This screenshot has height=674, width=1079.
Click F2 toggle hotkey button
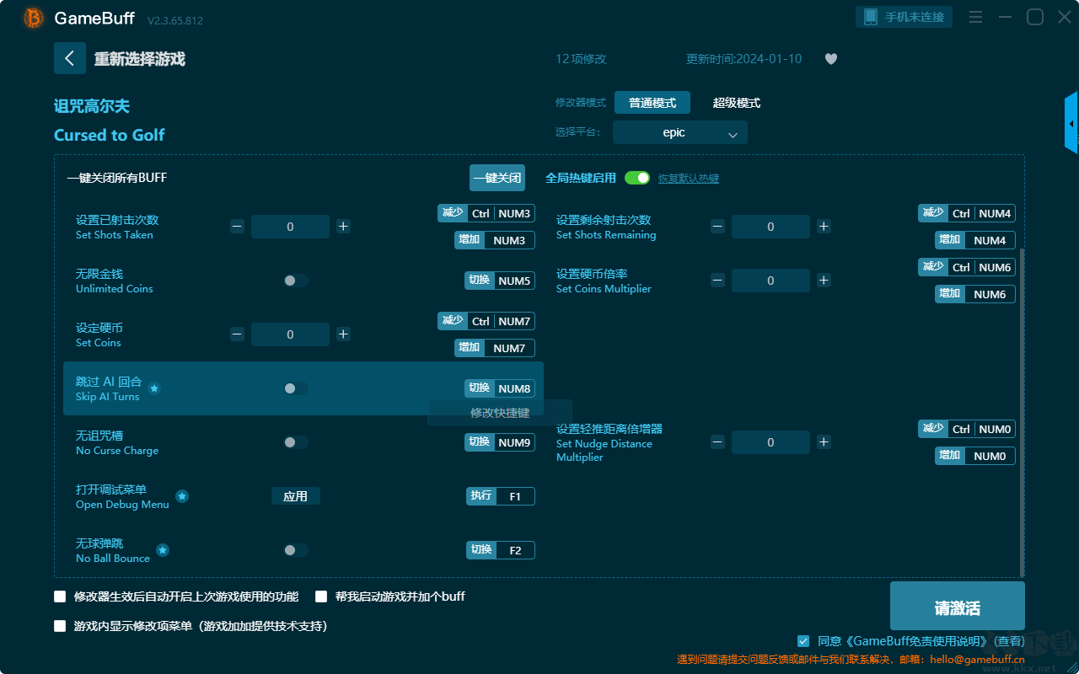click(x=501, y=550)
